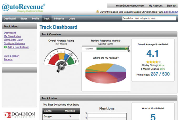Click the Dominion Enterprises logo
Screen dimensions: 180x120
coord(19,115)
